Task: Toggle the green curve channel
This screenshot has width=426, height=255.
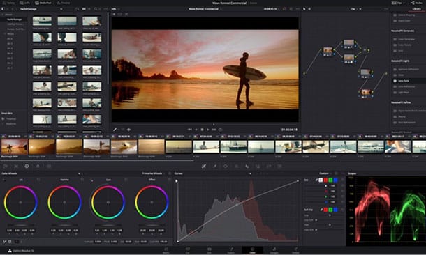Action: pyautogui.click(x=330, y=180)
